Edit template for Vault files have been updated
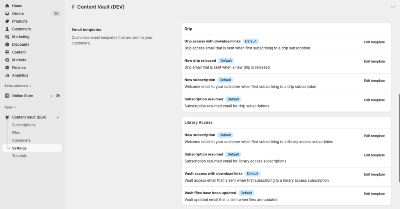 [374, 194]
